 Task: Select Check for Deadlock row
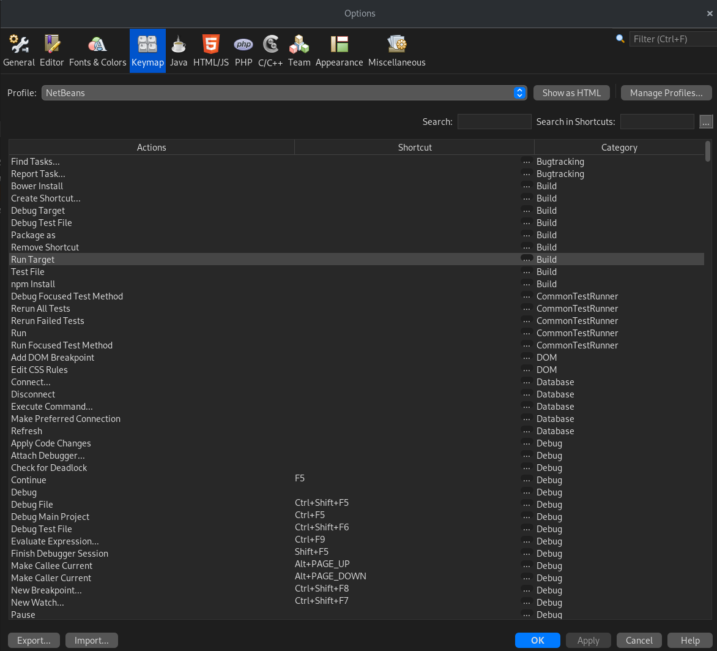click(x=356, y=468)
